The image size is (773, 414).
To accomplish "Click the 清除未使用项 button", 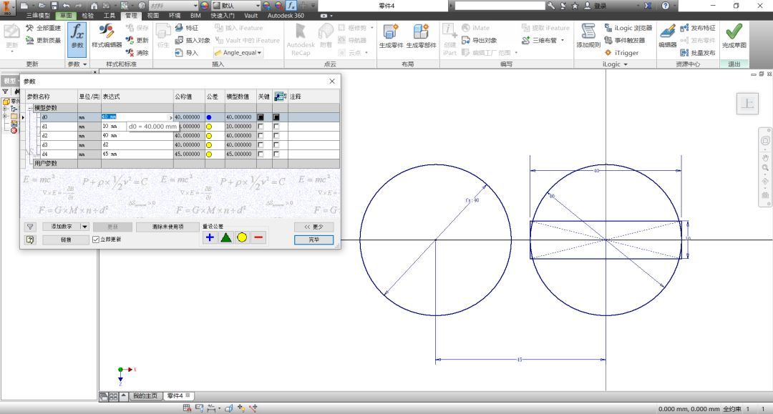I will click(167, 227).
